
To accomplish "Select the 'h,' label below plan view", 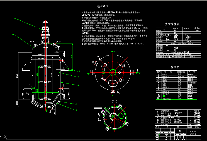I will tap(118, 92).
